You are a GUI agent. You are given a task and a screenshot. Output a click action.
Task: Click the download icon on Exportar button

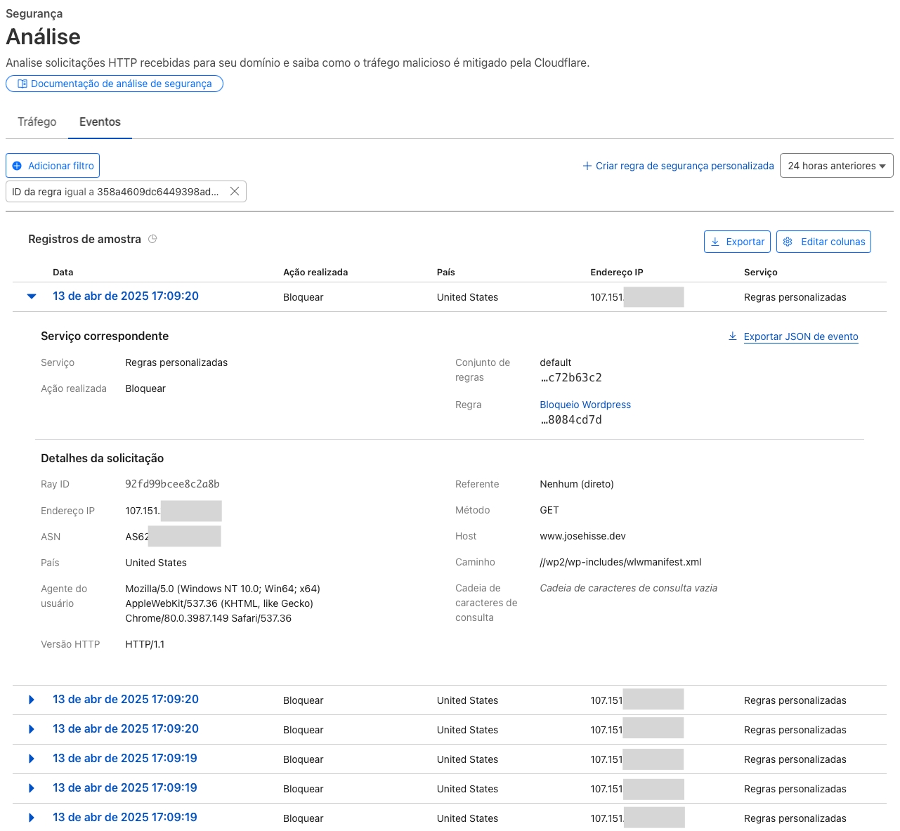pyautogui.click(x=715, y=242)
